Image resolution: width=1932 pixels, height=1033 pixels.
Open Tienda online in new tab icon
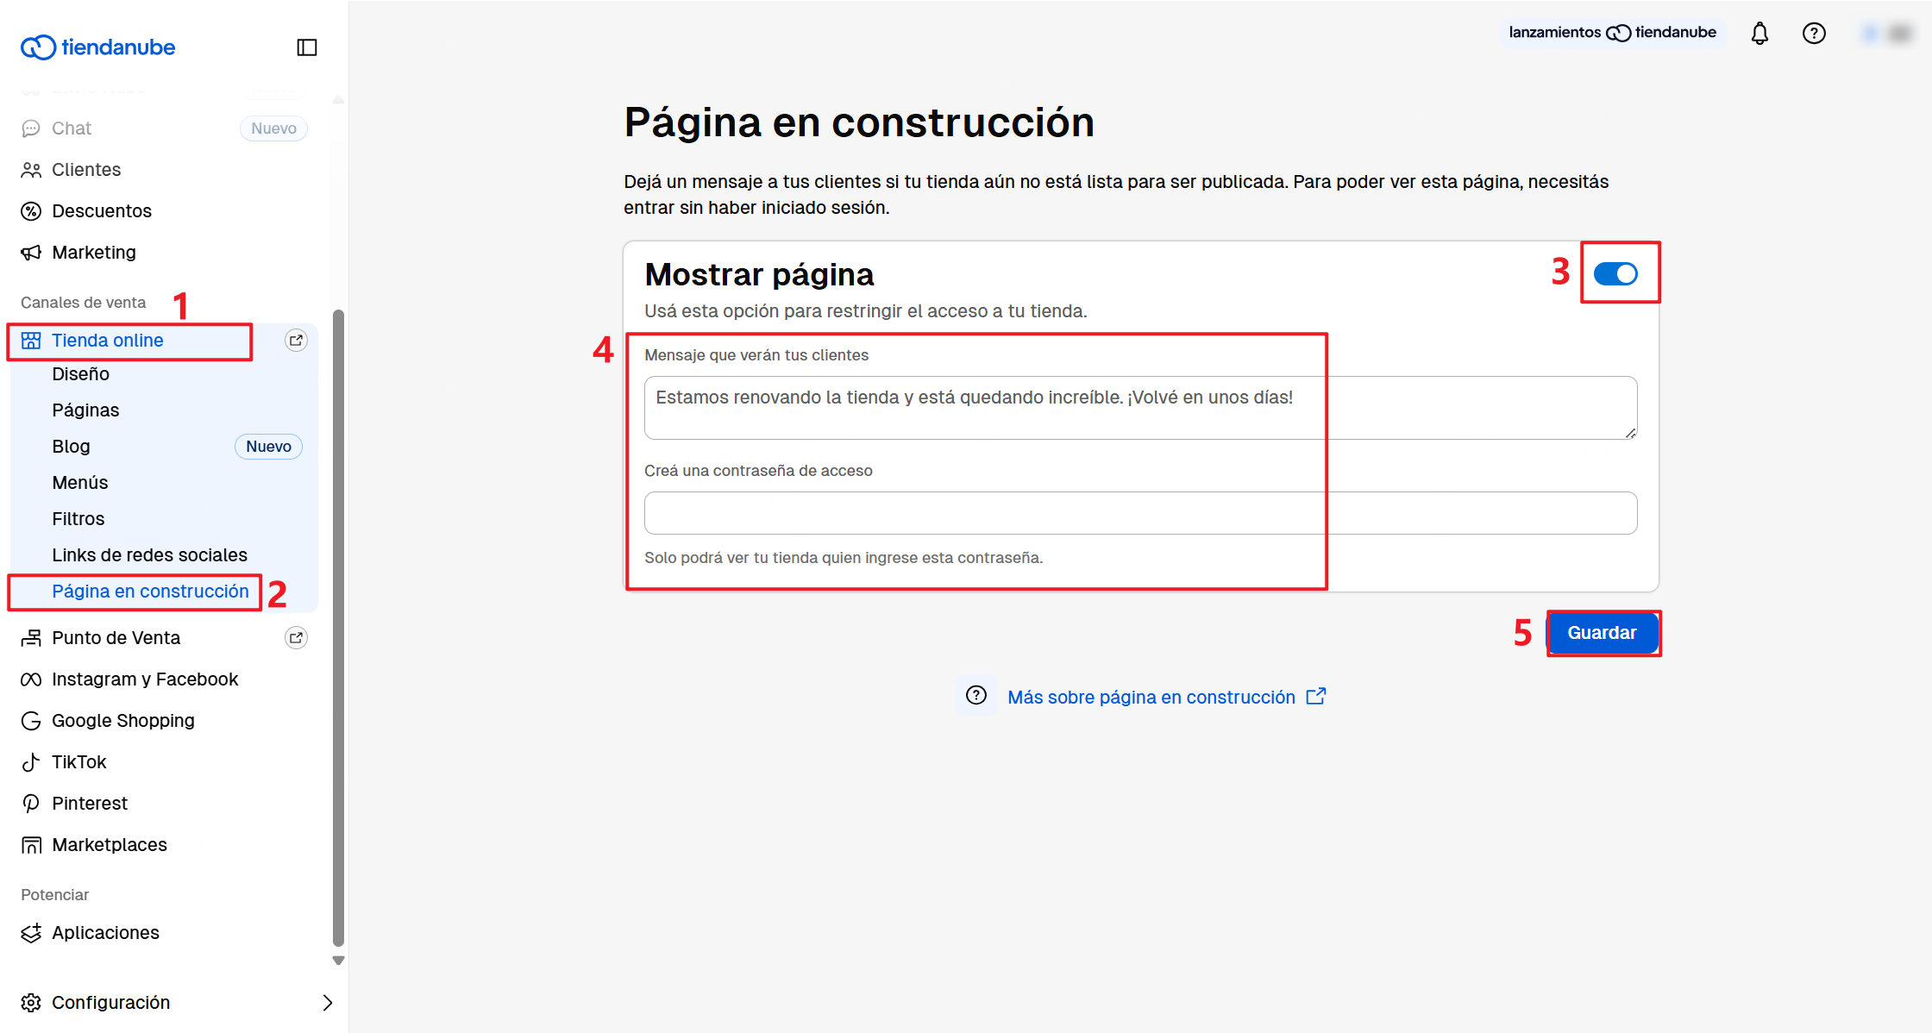tap(296, 340)
